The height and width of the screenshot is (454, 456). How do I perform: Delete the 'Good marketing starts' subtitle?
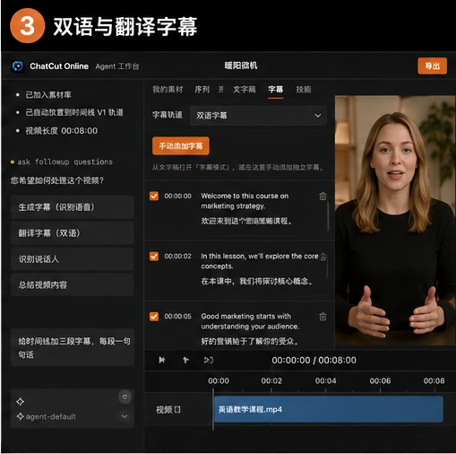(323, 317)
